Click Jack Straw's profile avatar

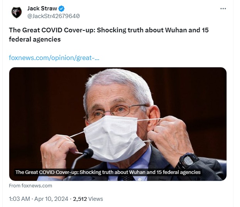click(x=17, y=12)
